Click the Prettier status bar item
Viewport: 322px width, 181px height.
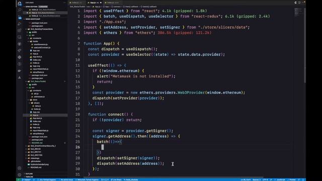click(291, 180)
